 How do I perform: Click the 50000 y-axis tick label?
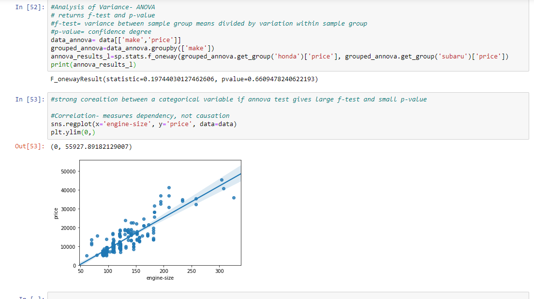point(68,171)
